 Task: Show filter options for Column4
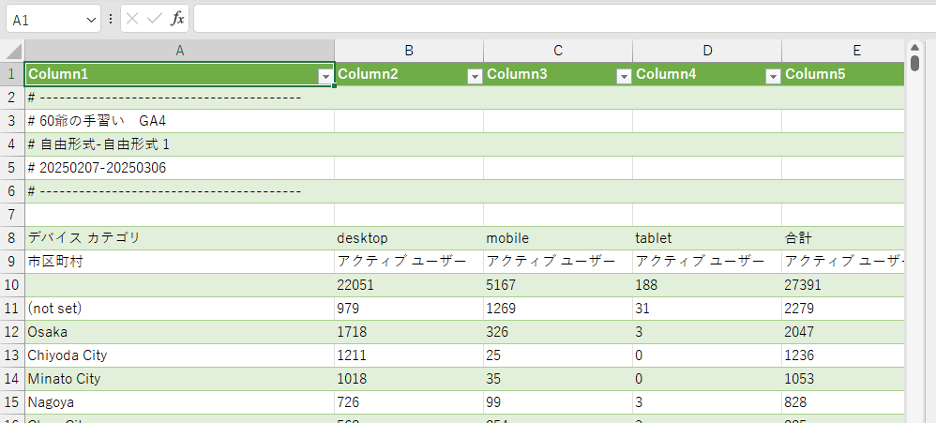coord(773,76)
